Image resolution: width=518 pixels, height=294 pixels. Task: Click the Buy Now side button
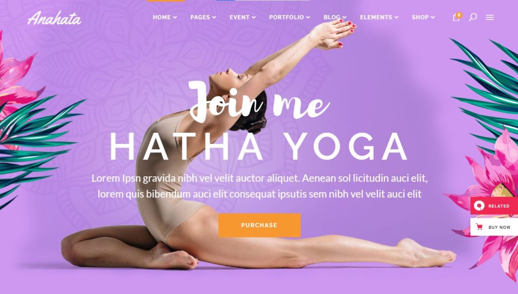tap(494, 227)
